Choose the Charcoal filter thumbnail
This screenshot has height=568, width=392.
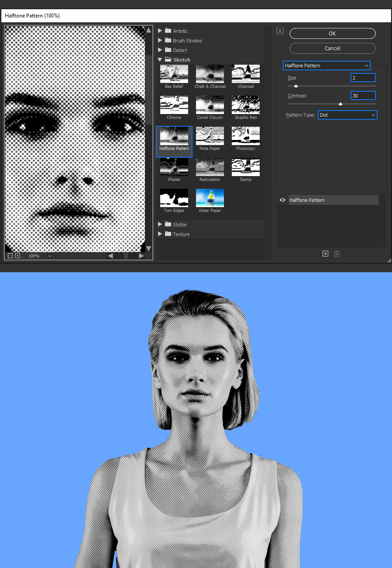246,74
